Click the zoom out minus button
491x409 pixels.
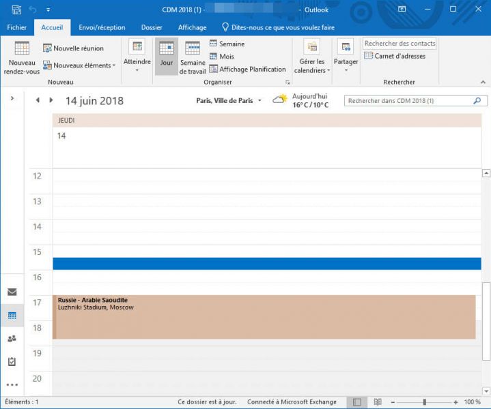tap(393, 402)
